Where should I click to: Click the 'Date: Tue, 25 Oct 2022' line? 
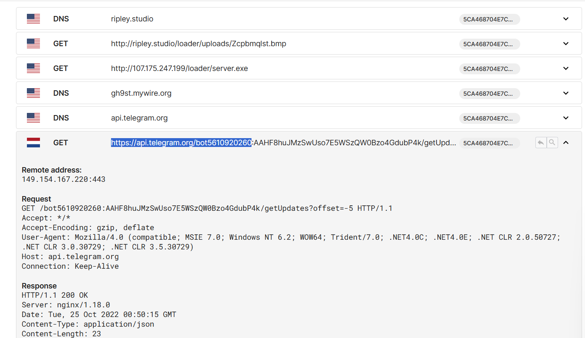(x=99, y=314)
